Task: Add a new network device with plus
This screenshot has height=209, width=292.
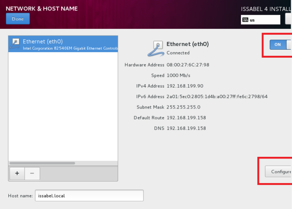Action: [x=17, y=174]
